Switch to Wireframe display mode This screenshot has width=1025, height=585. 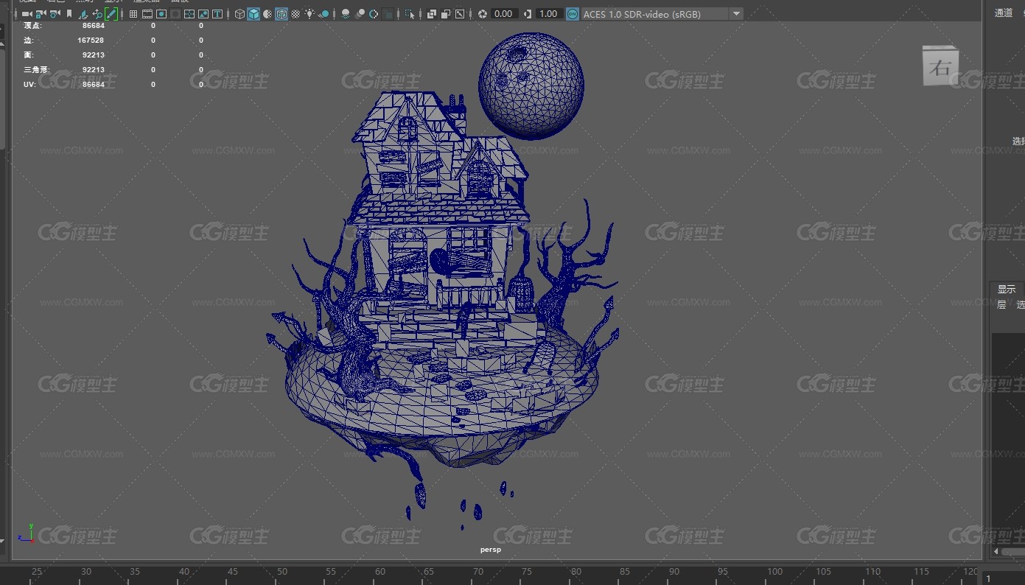[239, 14]
